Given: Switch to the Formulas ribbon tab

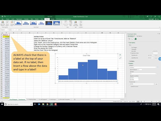Looking at the screenshot, I should (26, 19).
